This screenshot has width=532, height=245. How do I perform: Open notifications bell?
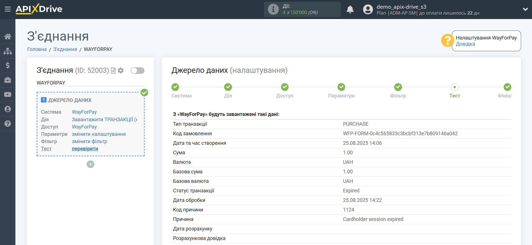pos(350,9)
